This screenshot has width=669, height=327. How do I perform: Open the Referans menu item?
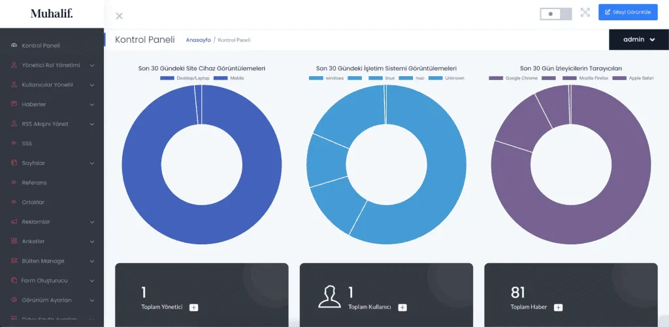tap(34, 182)
